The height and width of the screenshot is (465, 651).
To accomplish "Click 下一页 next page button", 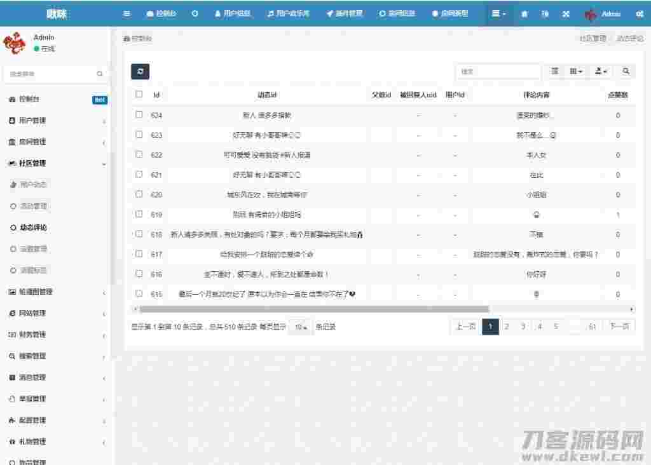I will pos(619,327).
